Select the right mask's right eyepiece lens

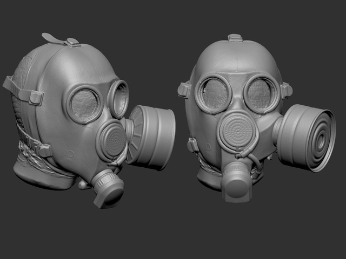point(261,94)
